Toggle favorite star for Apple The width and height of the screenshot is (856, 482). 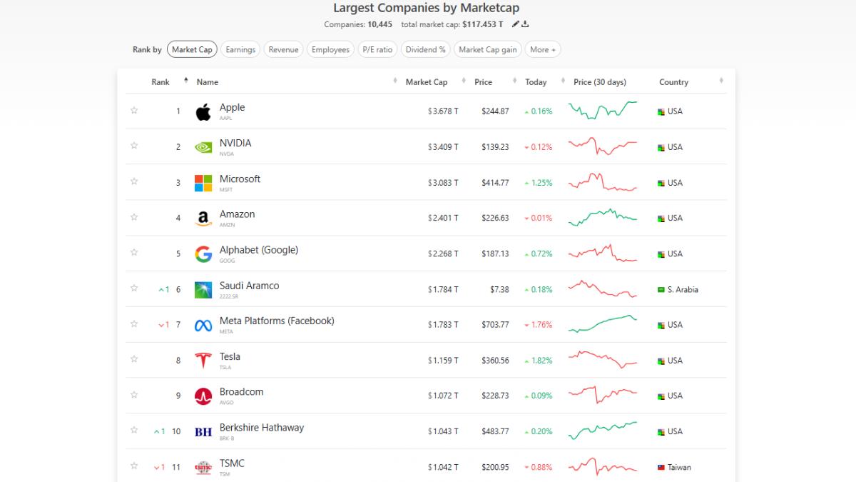pyautogui.click(x=134, y=111)
